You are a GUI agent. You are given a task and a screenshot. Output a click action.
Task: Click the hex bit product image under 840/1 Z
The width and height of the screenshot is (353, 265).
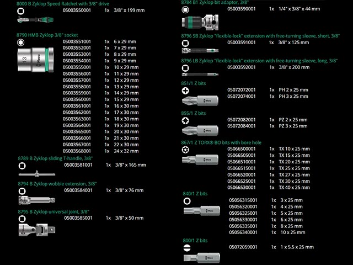click(202, 211)
